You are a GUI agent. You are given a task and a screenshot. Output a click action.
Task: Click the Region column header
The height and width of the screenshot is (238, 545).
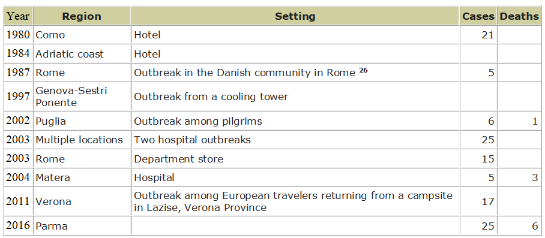[x=82, y=16]
